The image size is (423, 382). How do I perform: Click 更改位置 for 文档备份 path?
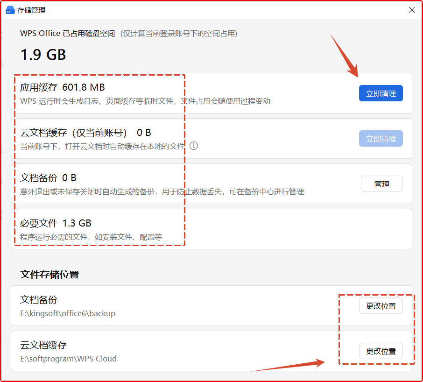pyautogui.click(x=381, y=306)
